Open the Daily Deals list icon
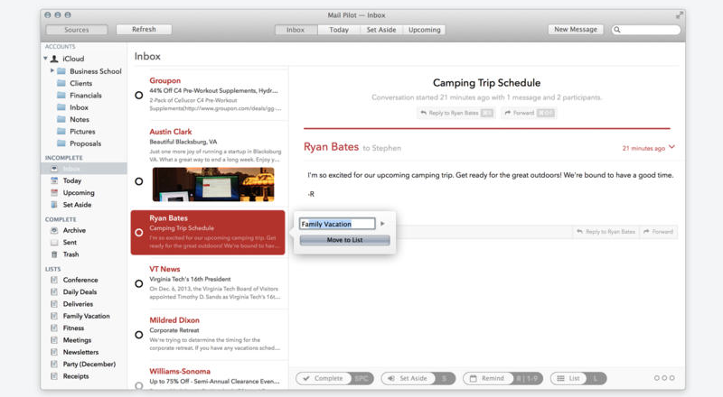723x397 pixels. (x=54, y=291)
